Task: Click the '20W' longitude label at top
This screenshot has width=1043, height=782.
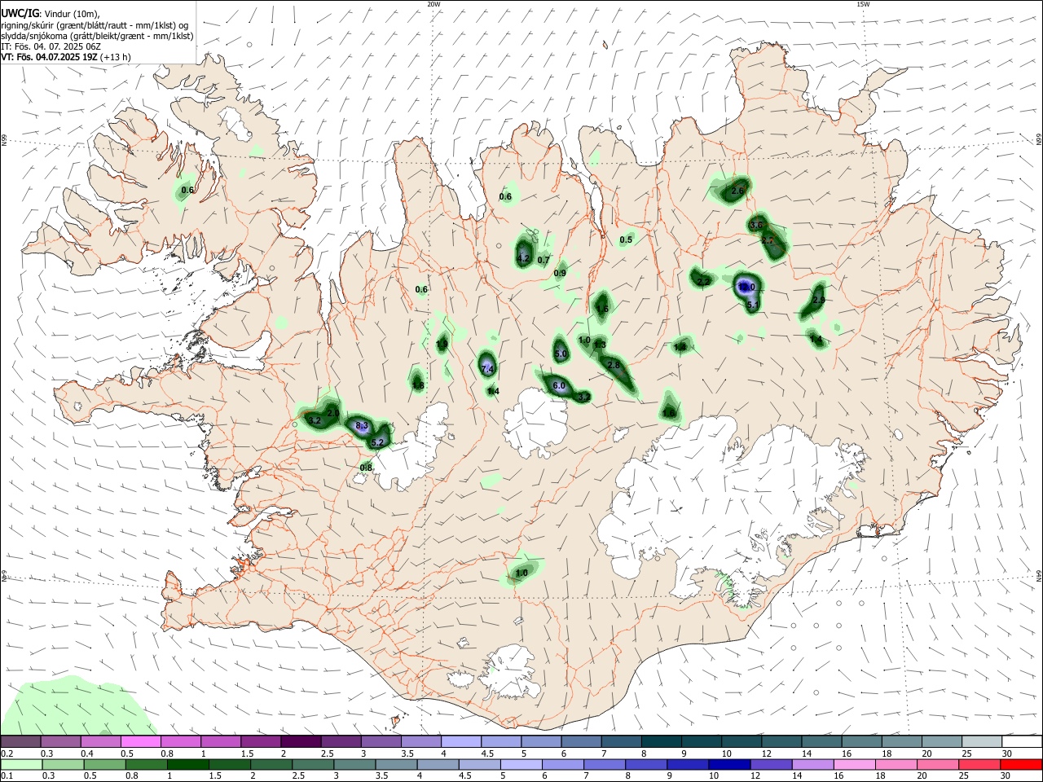Action: [433, 4]
